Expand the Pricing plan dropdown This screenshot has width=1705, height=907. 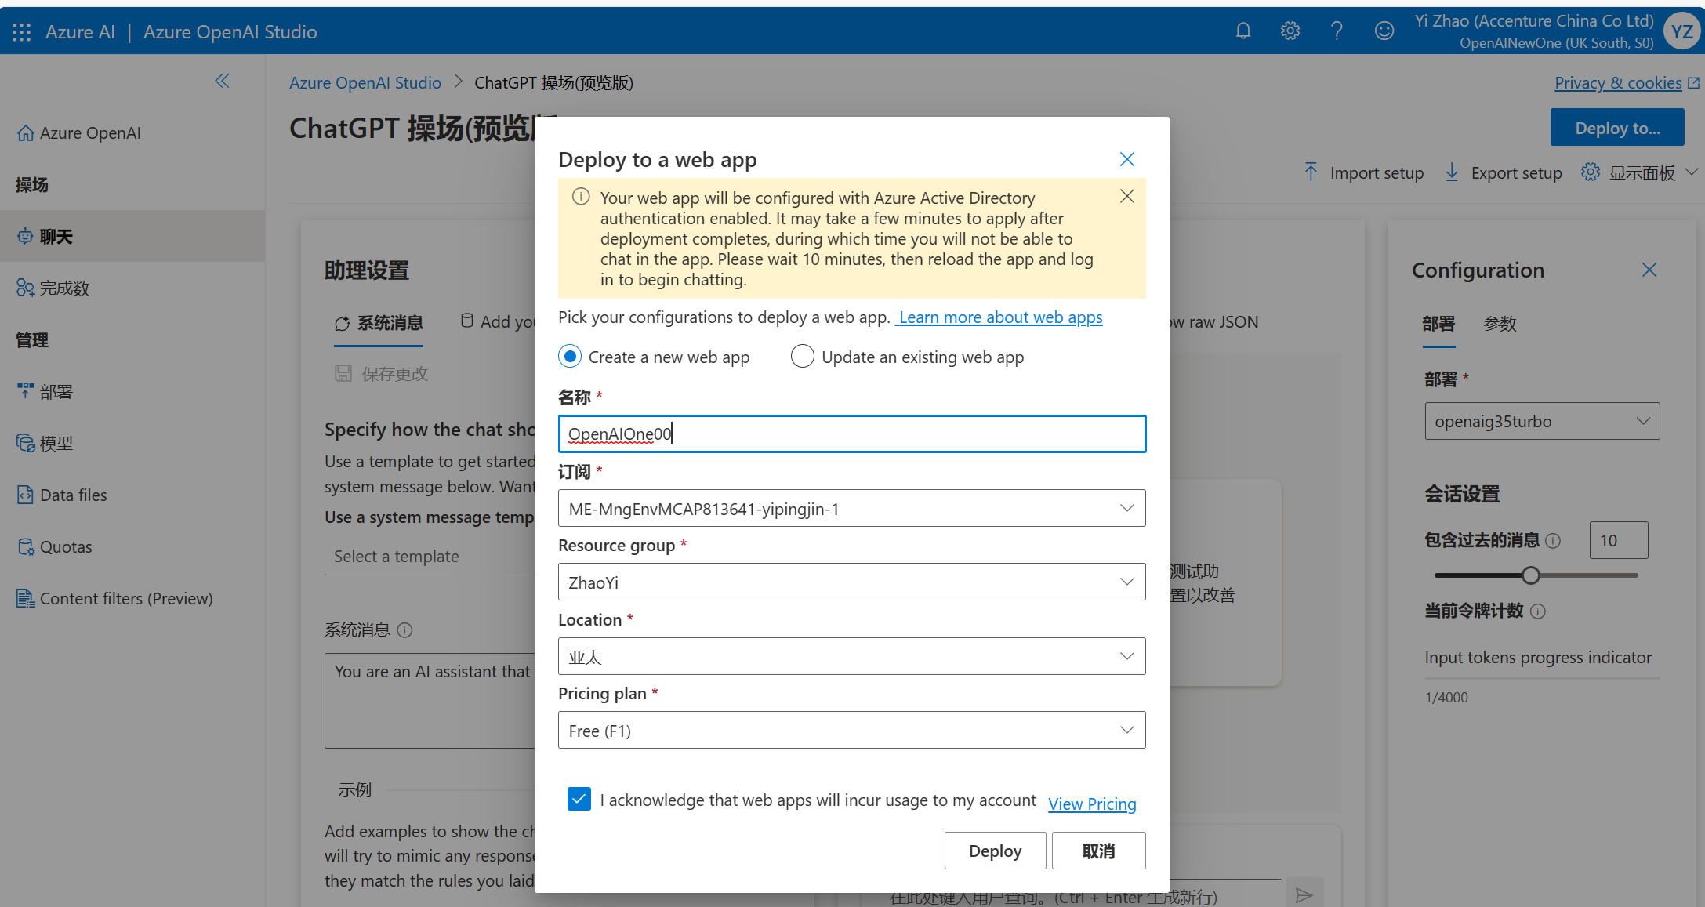[x=852, y=730]
